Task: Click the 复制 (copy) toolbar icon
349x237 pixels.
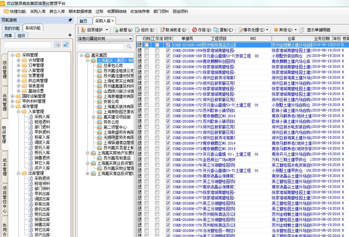Action: click(216, 30)
